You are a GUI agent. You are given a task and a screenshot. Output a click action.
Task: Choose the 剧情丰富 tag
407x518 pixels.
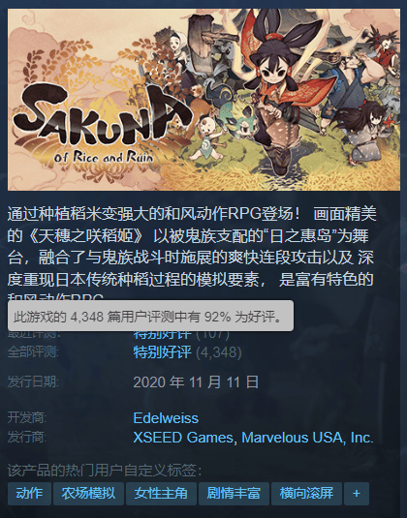[234, 494]
